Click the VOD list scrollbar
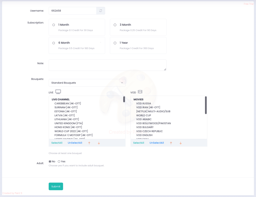This screenshot has width=256, height=197. click(x=206, y=105)
